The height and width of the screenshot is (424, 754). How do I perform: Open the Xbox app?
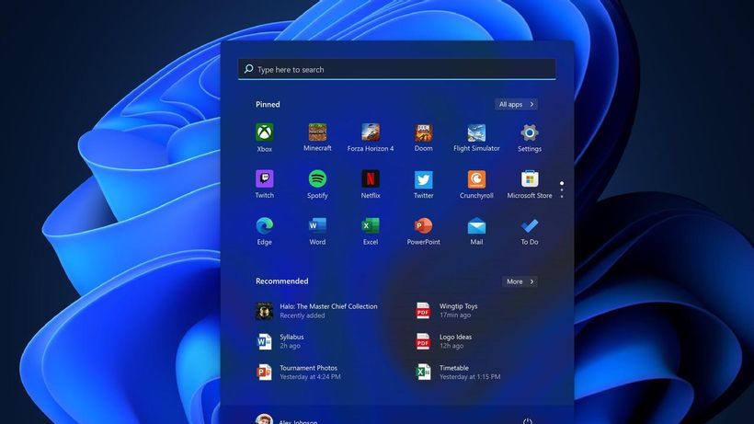[x=265, y=137]
